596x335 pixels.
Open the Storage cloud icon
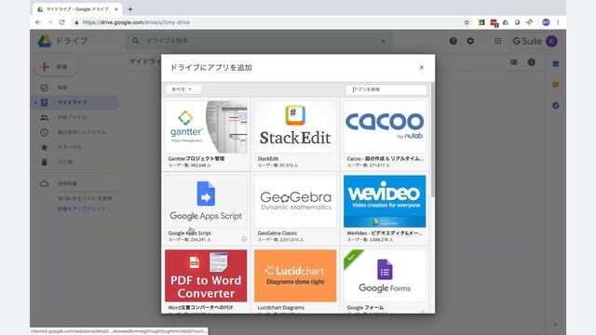(x=44, y=184)
